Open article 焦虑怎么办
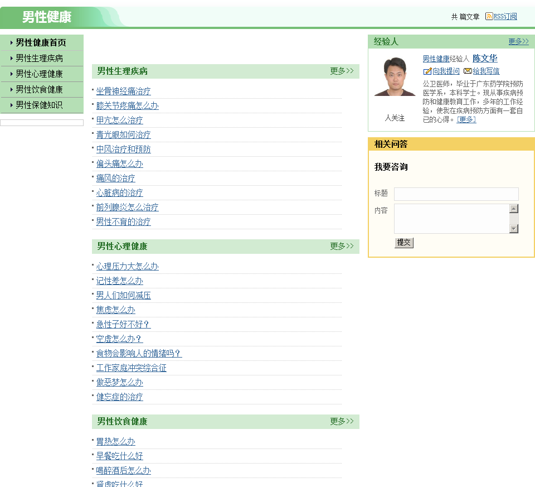The image size is (535, 487). (115, 310)
